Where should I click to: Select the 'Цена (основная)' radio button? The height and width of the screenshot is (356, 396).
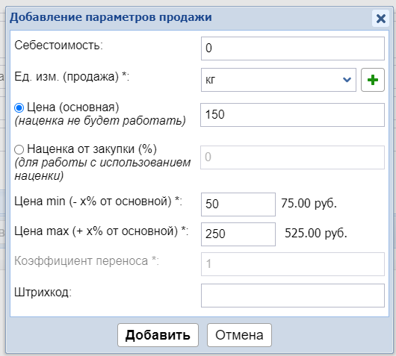point(19,107)
